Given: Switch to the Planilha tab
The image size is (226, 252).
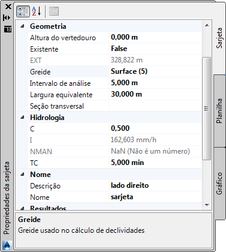Looking at the screenshot, I should 219,111.
